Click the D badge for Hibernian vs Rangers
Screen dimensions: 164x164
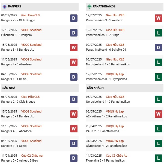pyautogui.click(x=74, y=33)
